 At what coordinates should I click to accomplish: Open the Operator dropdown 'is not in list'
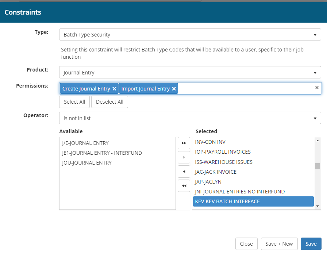pos(190,118)
